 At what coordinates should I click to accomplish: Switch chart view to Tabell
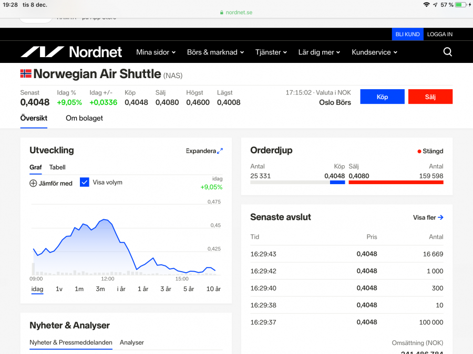[x=57, y=167]
